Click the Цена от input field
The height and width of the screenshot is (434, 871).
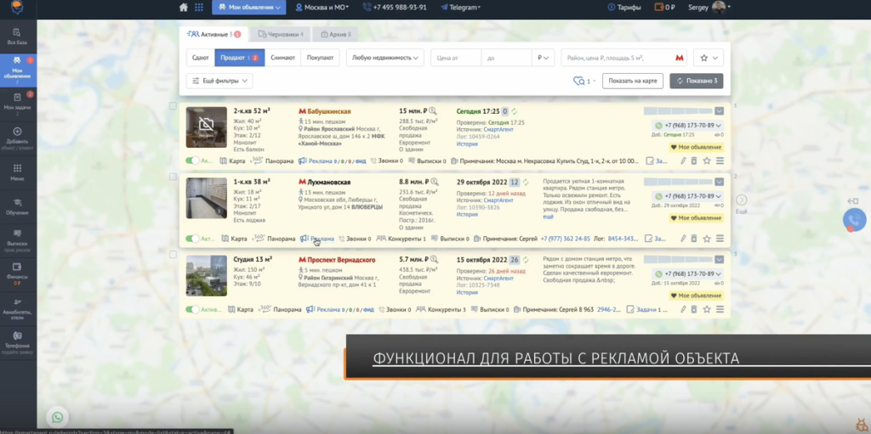[456, 58]
